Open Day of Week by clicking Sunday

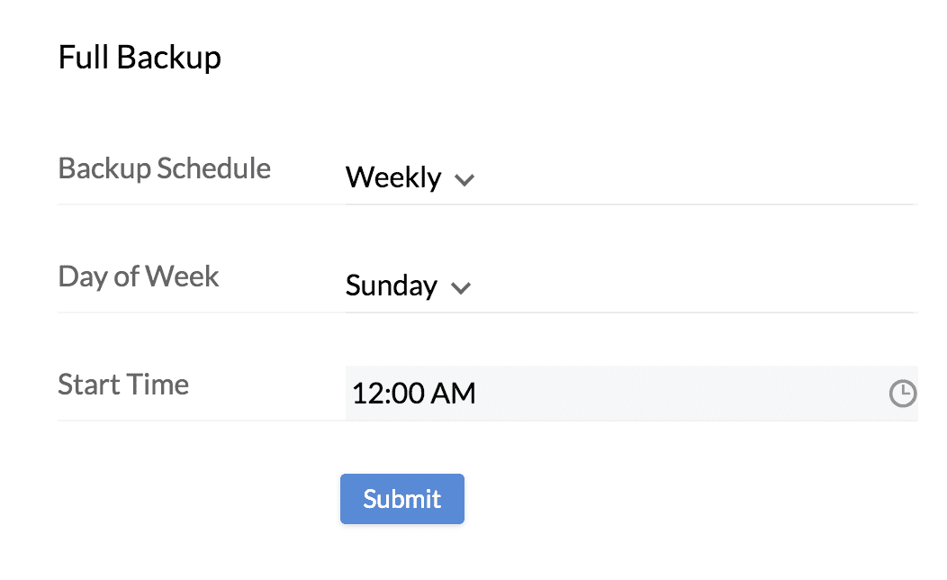point(392,285)
